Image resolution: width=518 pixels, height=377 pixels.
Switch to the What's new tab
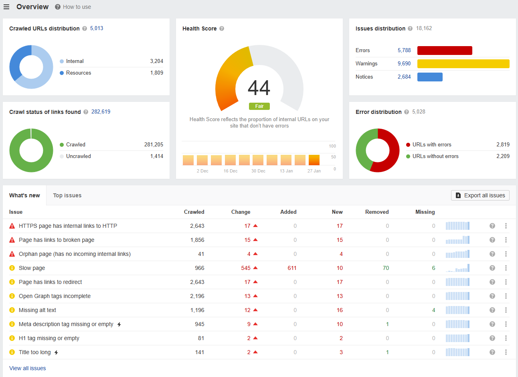point(24,195)
